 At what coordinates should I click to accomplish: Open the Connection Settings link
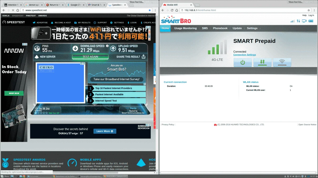[x=245, y=55]
